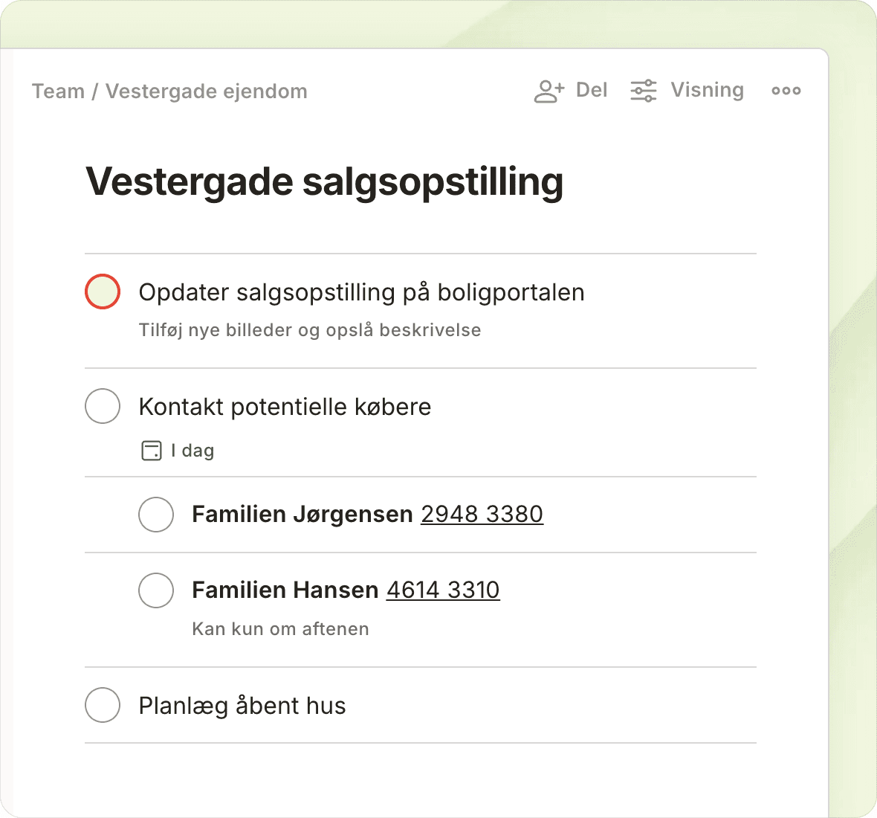
Task: Click the calendar icon beside I dag
Action: tap(152, 451)
